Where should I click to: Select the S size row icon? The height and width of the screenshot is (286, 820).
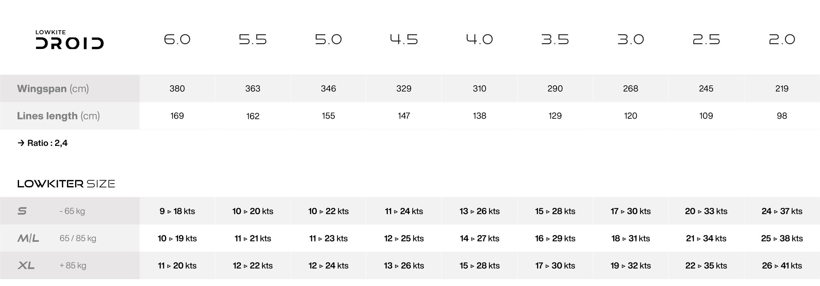[22, 211]
